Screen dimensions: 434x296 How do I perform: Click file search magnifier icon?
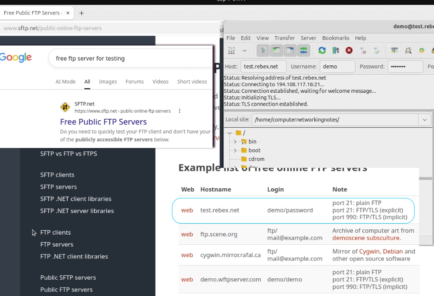408,50
